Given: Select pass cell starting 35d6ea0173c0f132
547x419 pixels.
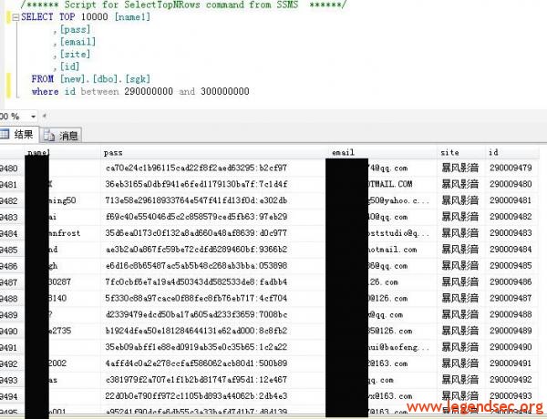Looking at the screenshot, I should [x=214, y=233].
